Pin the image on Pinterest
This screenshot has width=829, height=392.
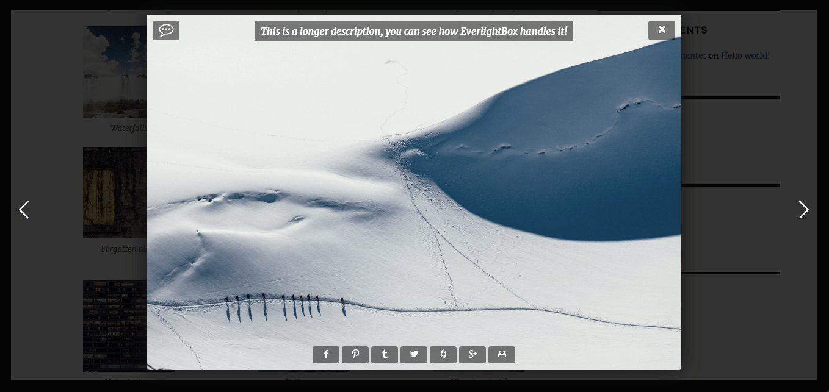[x=355, y=355]
